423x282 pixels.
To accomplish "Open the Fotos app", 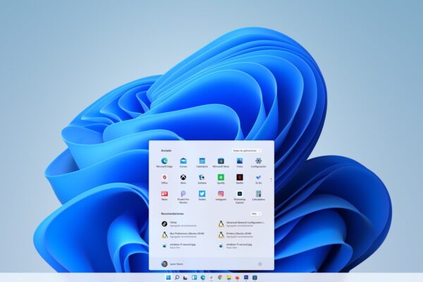I will (x=240, y=163).
